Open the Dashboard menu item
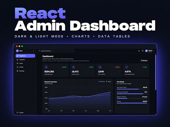Screen dimensions: 170x127 [x=25, y=56]
